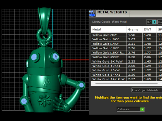Image resolution: width=162 pixels, height=121 pixels.
Task: Click the Calculate button
Action: pyautogui.click(x=131, y=109)
